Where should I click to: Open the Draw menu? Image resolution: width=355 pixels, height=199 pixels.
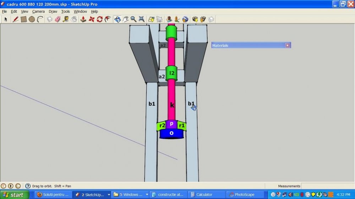pyautogui.click(x=53, y=12)
